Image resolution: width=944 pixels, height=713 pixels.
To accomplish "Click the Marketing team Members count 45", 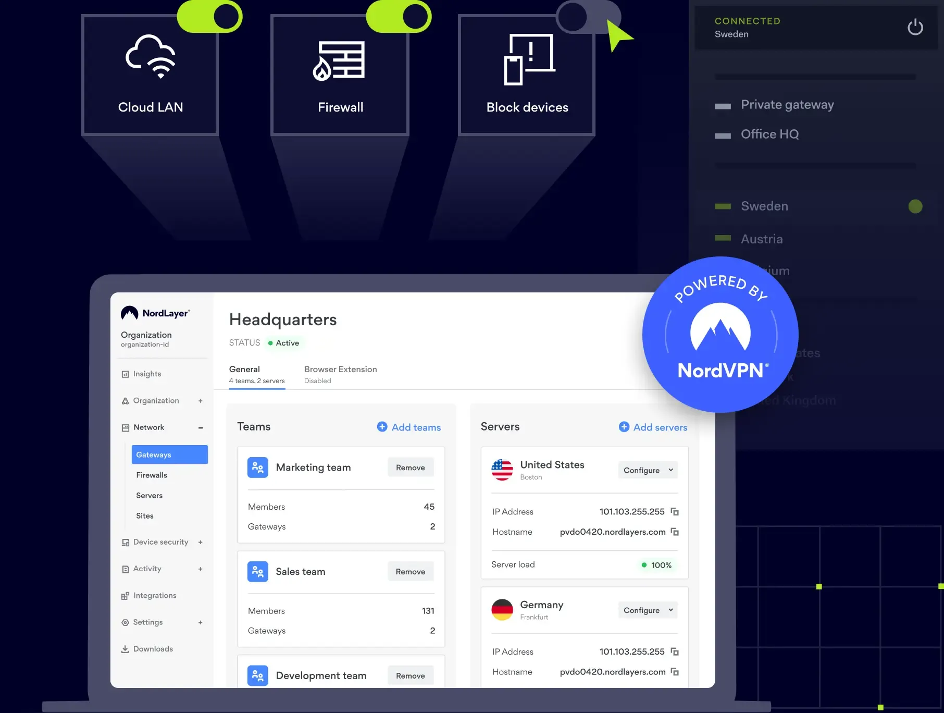I will [x=429, y=507].
